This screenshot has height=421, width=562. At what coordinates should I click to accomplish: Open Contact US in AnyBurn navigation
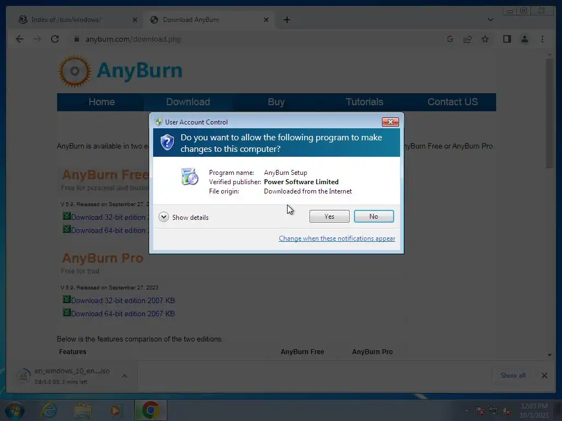[452, 102]
